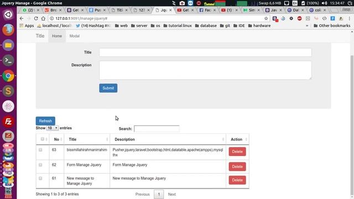Image resolution: width=354 pixels, height=199 pixels.
Task: Launch FileZilla from the dock
Action: [x=8, y=122]
